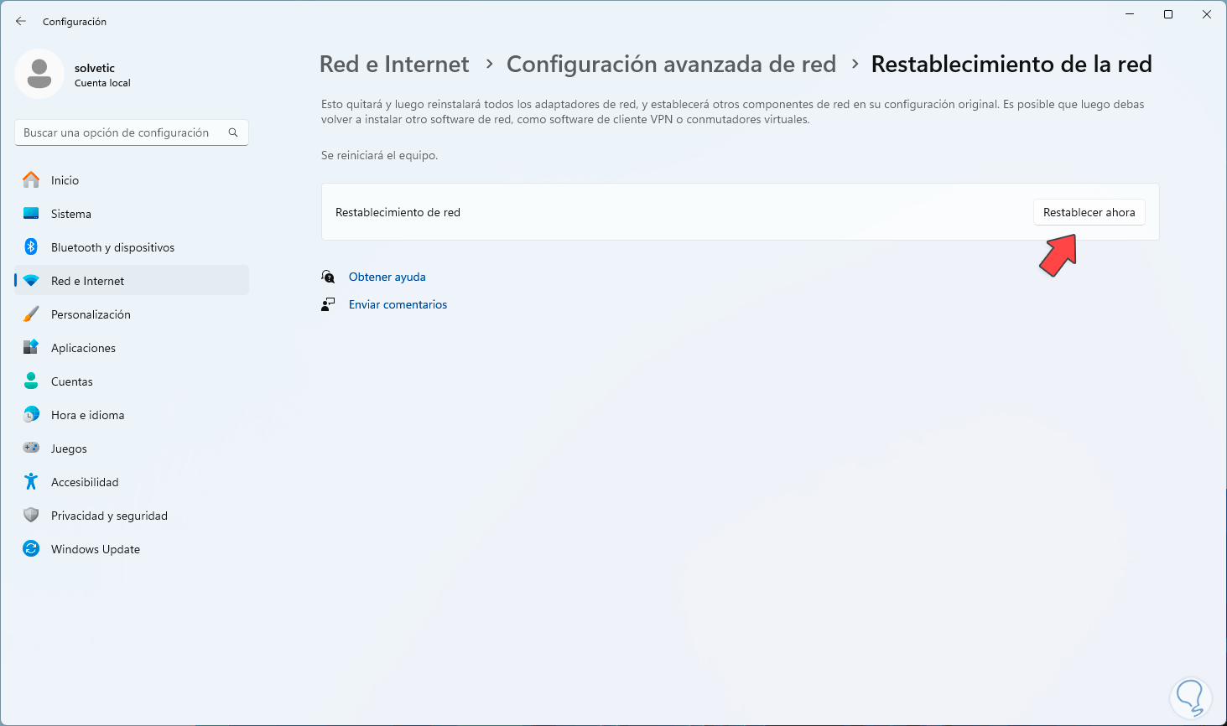
Task: Navigate to Red e Internet breadcrumb
Action: (393, 64)
